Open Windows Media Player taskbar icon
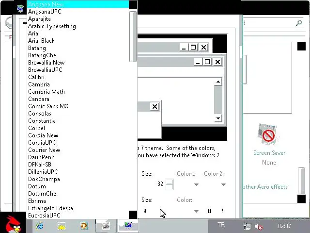 pos(84,226)
